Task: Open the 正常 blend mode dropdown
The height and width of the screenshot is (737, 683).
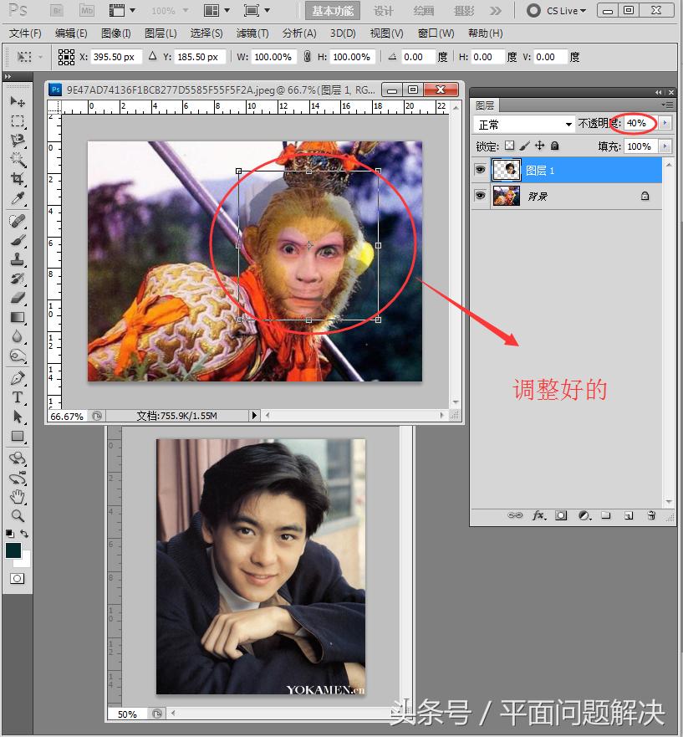Action: click(x=524, y=124)
